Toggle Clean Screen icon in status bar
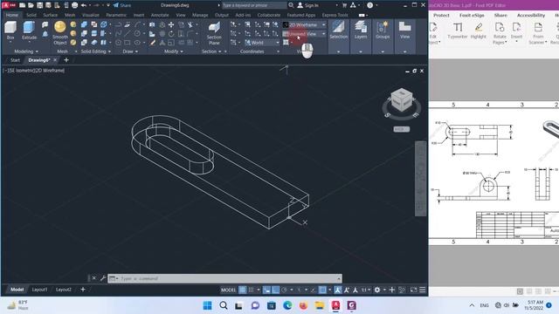The height and width of the screenshot is (314, 559). coord(413,290)
